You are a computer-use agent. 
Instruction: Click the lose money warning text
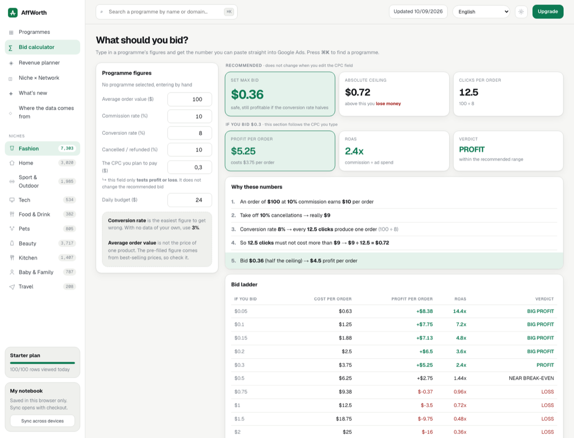(388, 103)
